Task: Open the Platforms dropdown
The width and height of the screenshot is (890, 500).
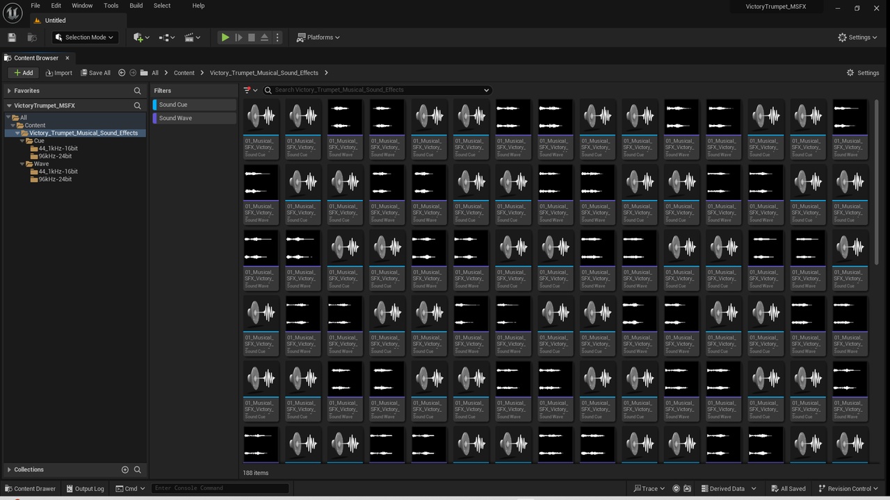Action: [x=318, y=37]
